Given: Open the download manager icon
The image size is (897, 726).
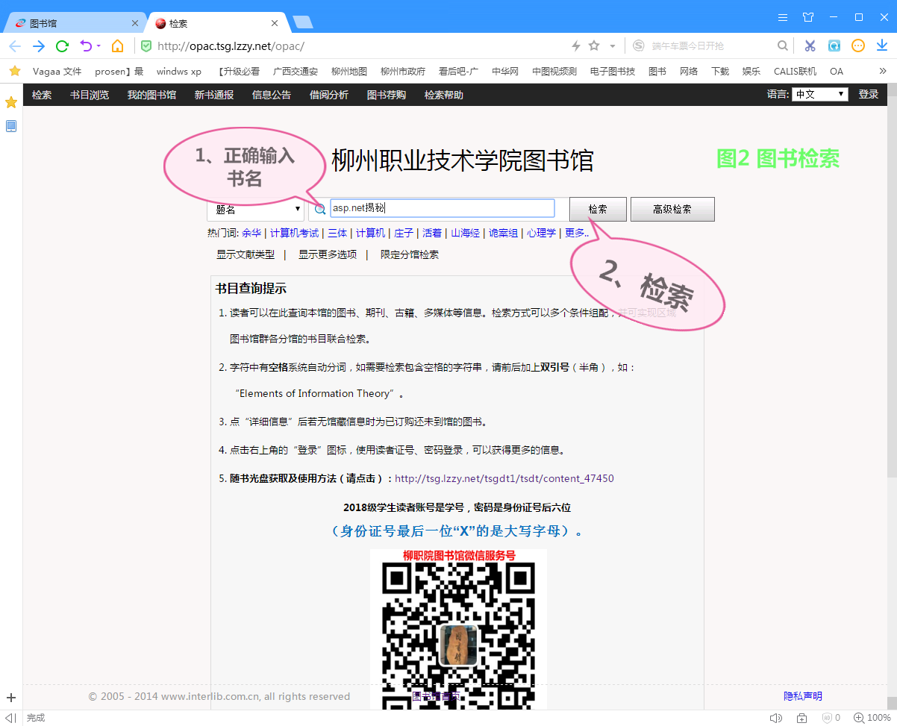Looking at the screenshot, I should (883, 46).
